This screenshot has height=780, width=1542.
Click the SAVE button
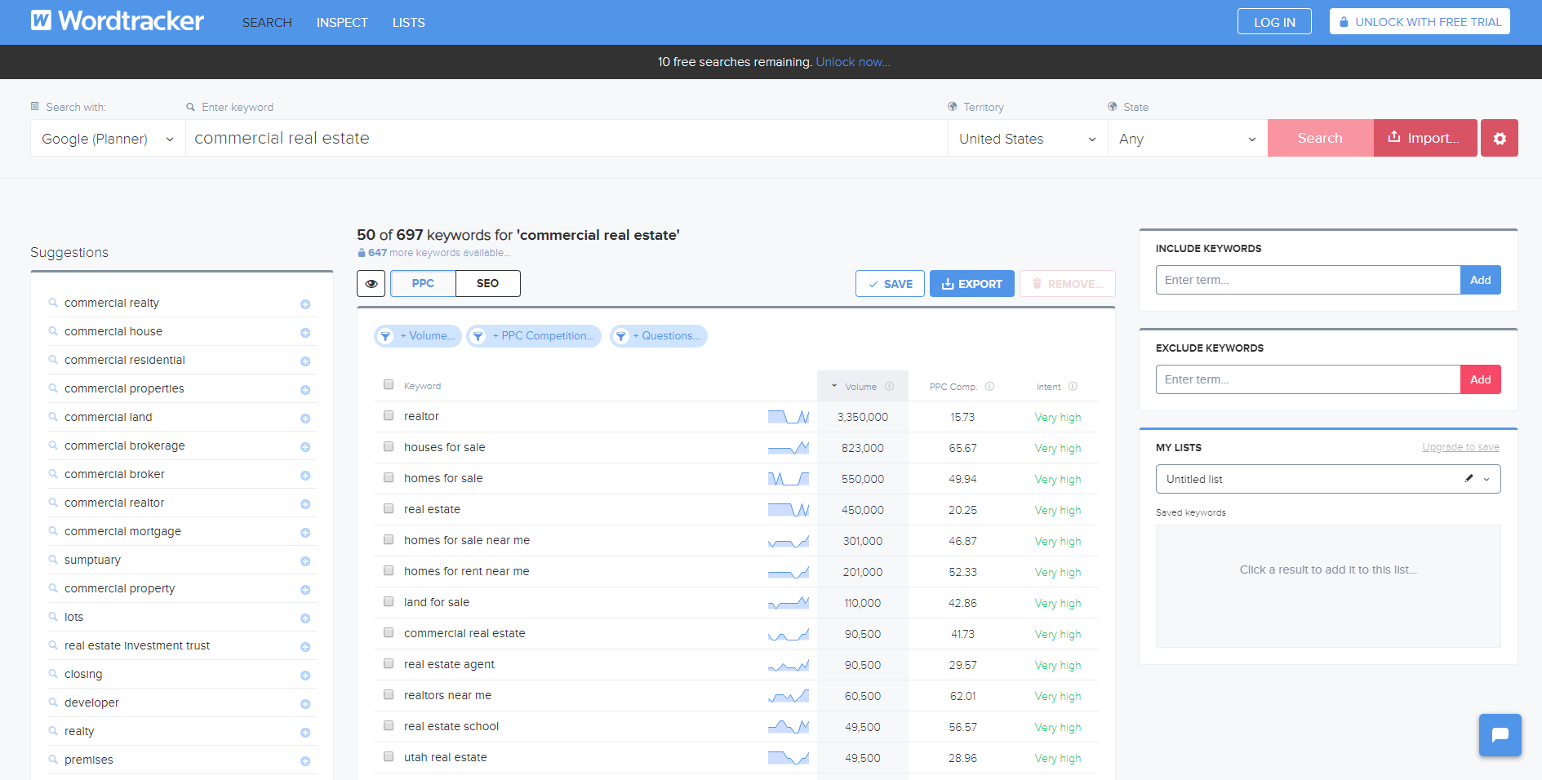click(x=890, y=284)
